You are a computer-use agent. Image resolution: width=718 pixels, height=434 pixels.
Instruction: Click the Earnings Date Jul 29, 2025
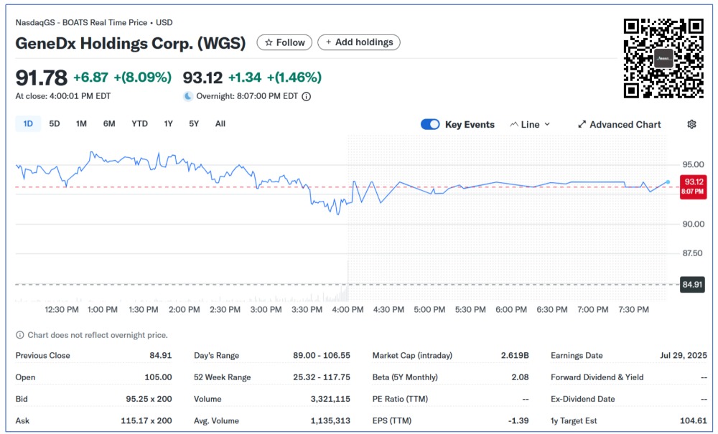684,355
